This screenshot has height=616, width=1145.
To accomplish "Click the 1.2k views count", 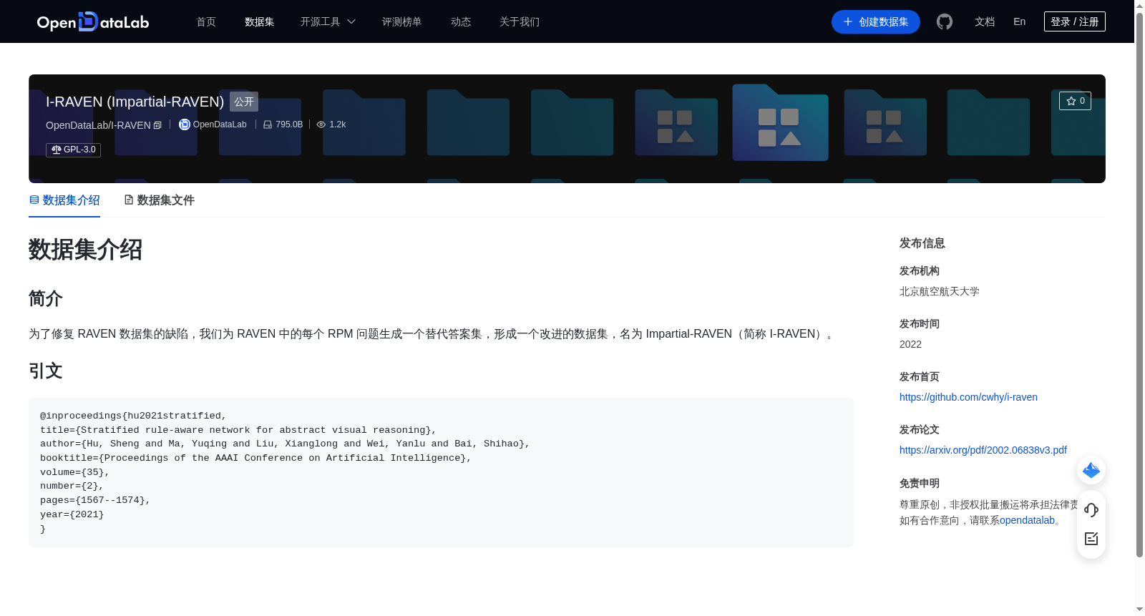I will pyautogui.click(x=331, y=124).
